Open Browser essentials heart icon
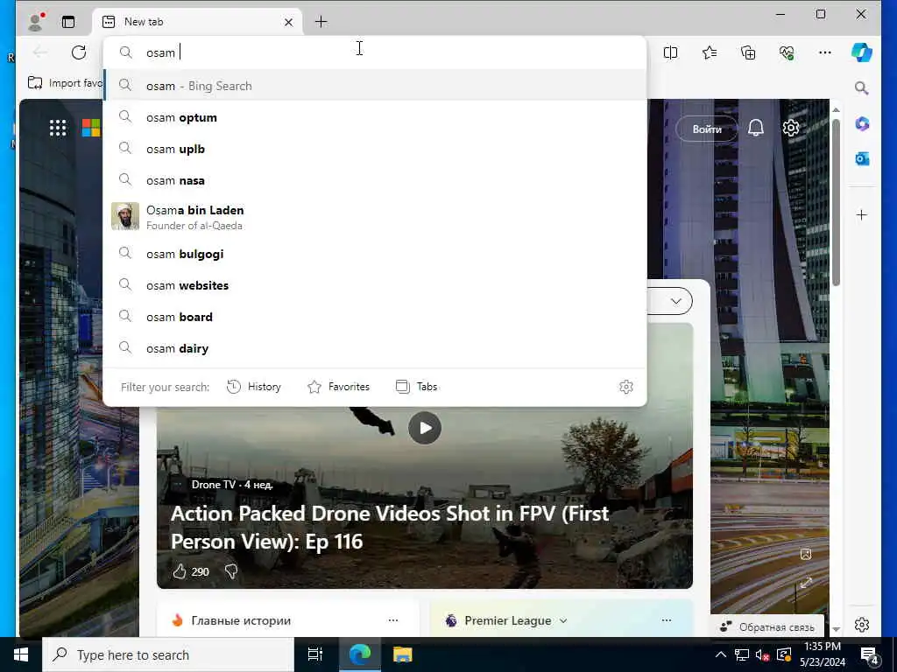This screenshot has width=897, height=672. (787, 52)
